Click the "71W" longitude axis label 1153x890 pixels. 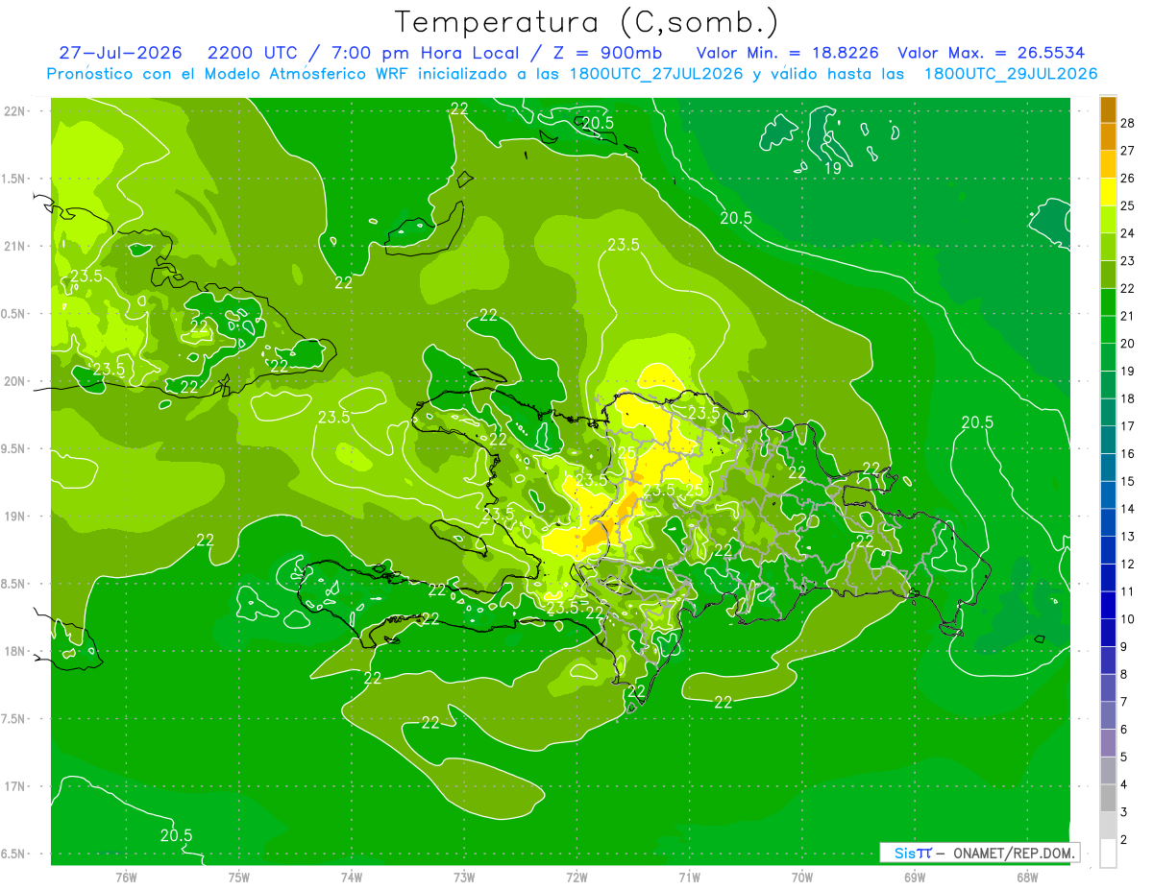689,877
